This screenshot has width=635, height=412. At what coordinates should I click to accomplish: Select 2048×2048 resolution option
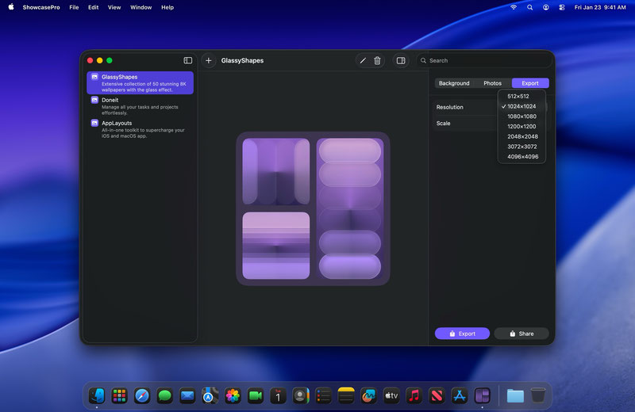click(x=521, y=136)
